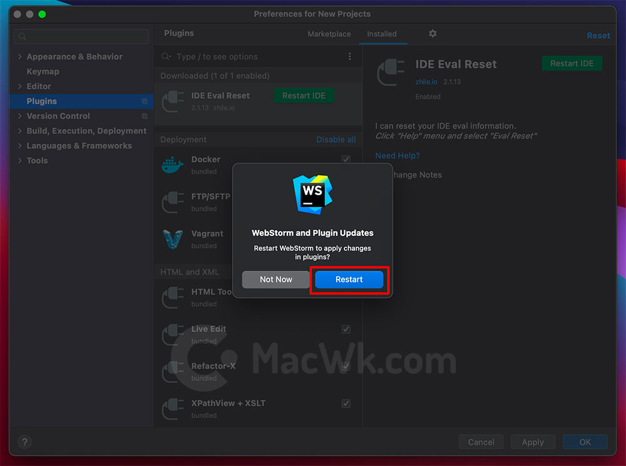Image resolution: width=626 pixels, height=466 pixels.
Task: Open the plugins settings gear icon
Action: (x=433, y=34)
